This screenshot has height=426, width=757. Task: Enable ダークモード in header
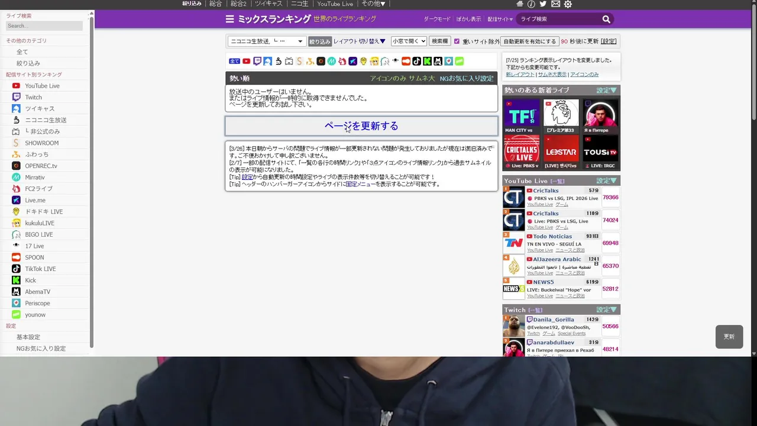coord(437,19)
